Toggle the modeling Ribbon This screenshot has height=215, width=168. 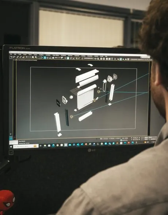click(x=107, y=59)
